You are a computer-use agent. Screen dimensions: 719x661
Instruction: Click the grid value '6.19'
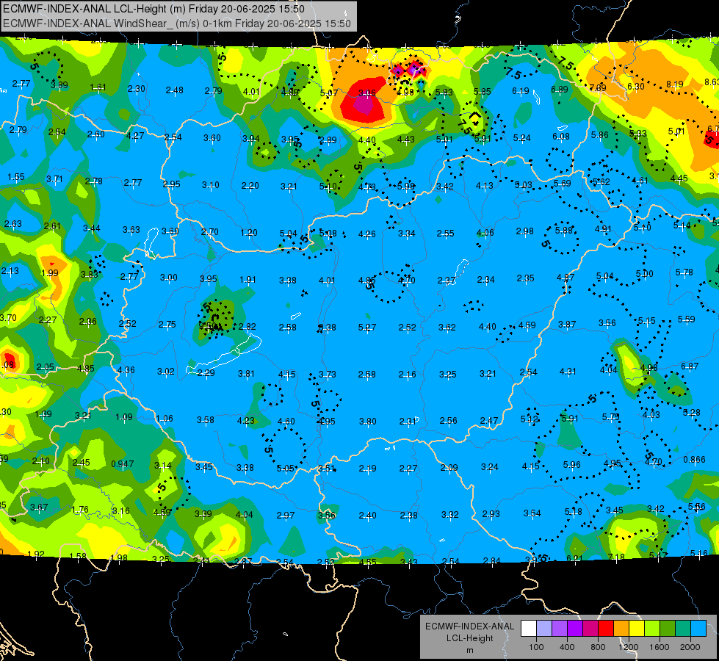[x=521, y=91]
